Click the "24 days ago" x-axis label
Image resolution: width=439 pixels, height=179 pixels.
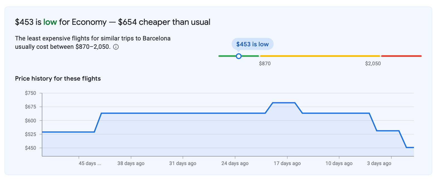click(x=235, y=163)
